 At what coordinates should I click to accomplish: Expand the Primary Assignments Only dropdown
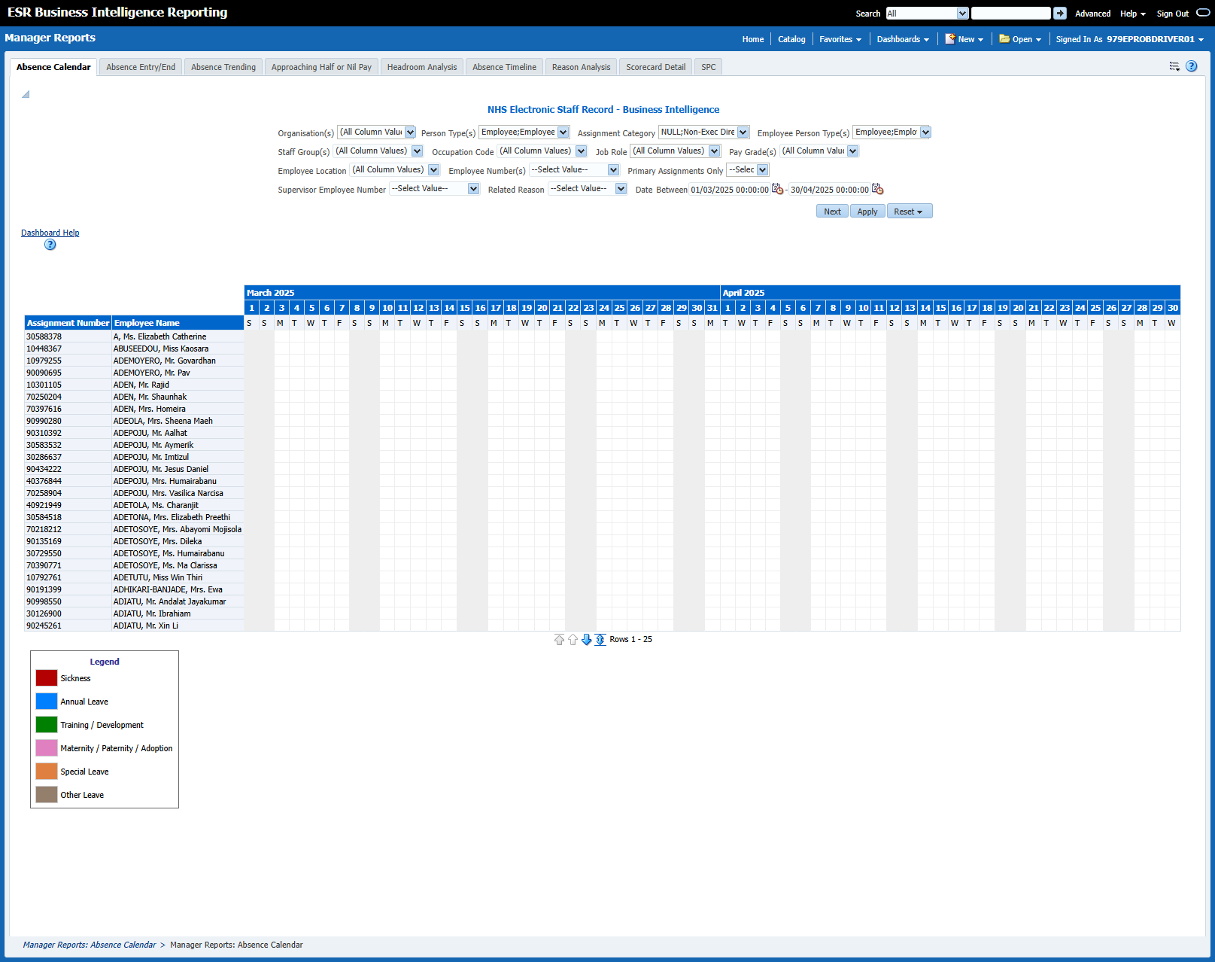pos(762,170)
